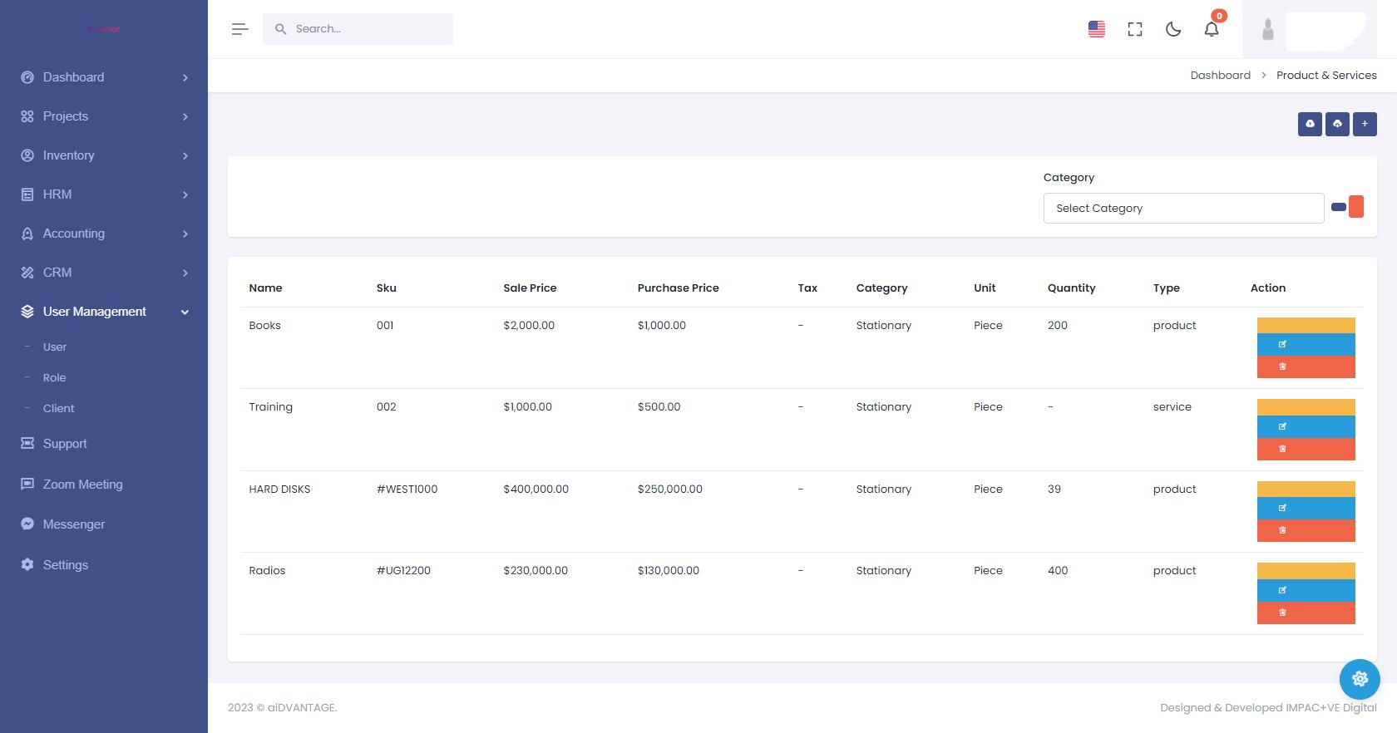Delete the Training service row

coord(1306,449)
